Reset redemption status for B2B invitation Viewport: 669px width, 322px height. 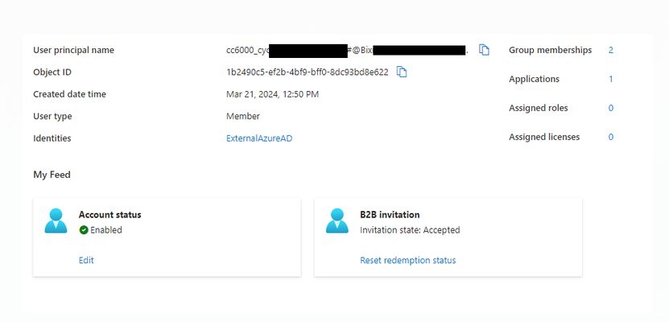pos(408,260)
